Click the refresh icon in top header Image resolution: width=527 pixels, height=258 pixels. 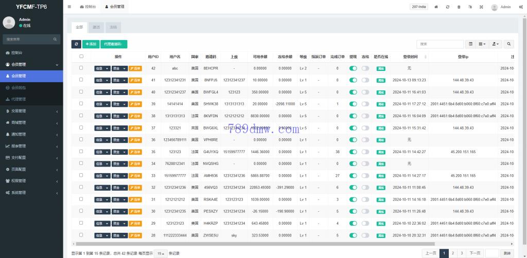point(448,7)
